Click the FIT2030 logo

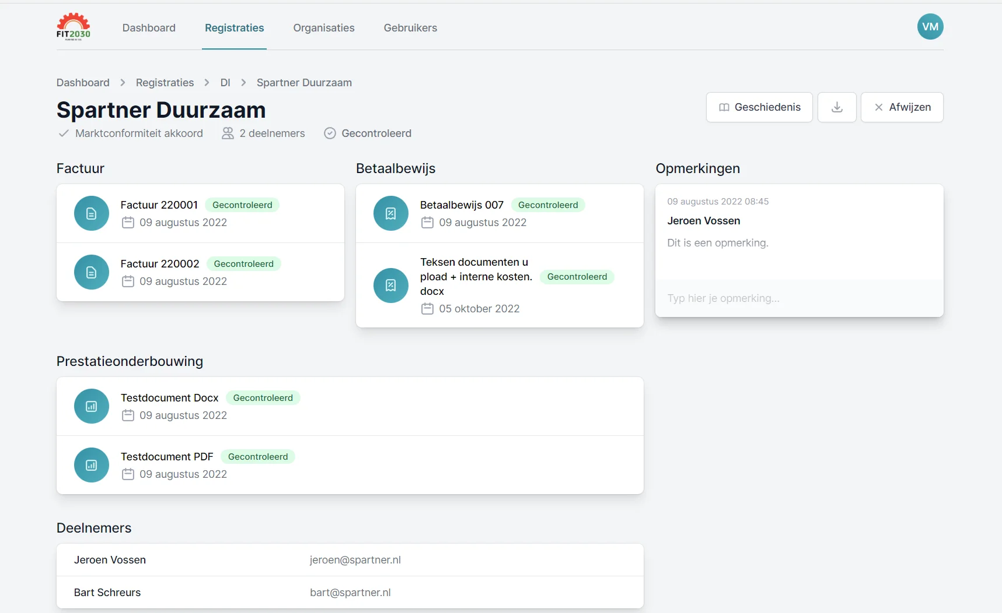[x=73, y=27]
